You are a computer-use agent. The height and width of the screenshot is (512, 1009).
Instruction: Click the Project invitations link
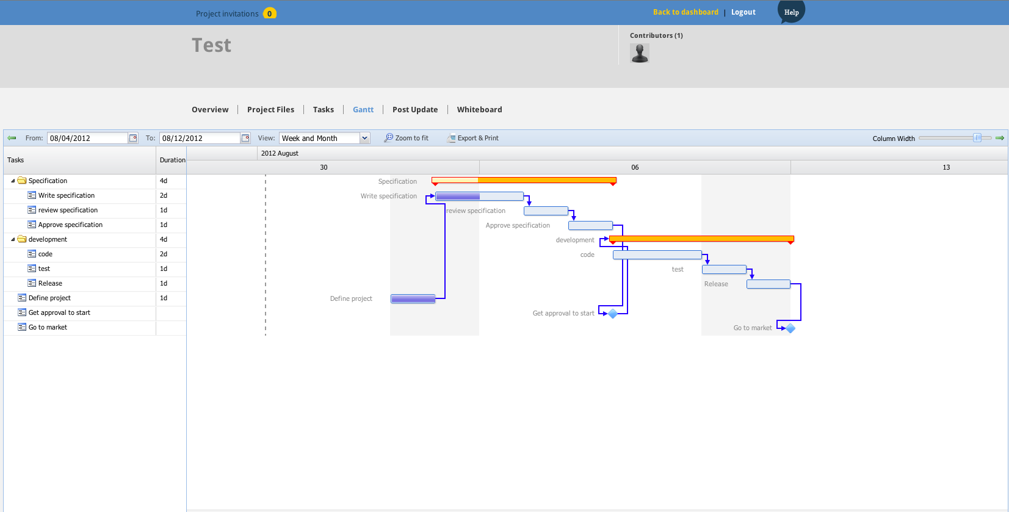227,14
